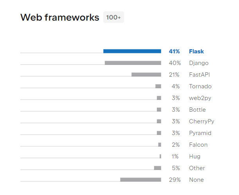Click the "Web frameworks" heading
Screen dimensions: 239x195
click(59, 18)
